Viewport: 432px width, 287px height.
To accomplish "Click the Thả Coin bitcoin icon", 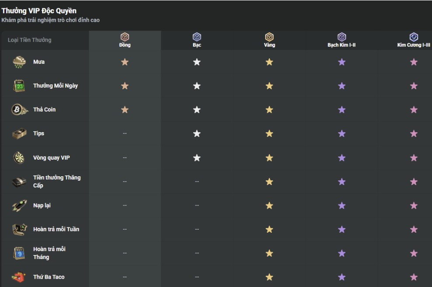I will tap(19, 110).
